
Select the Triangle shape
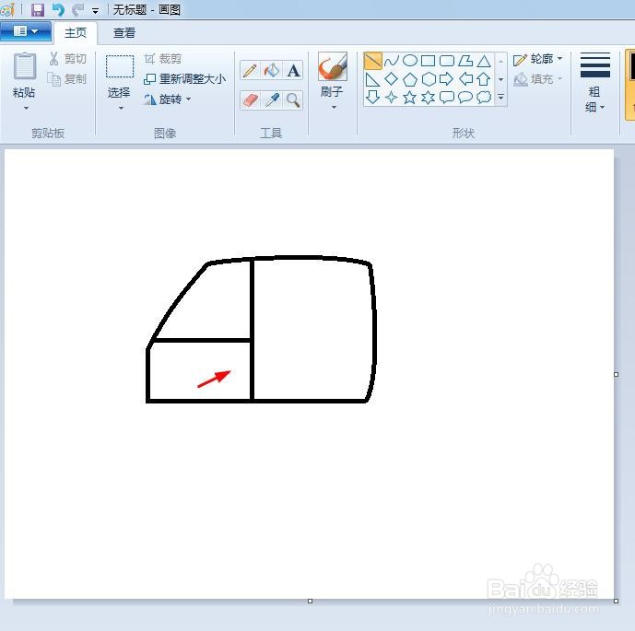484,61
